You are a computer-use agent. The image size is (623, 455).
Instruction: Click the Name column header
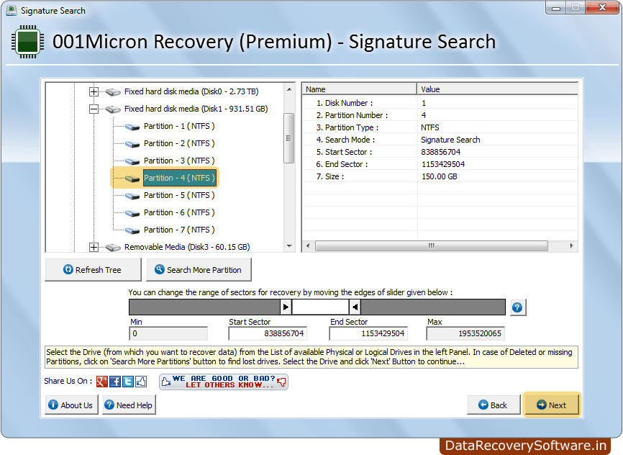click(x=359, y=89)
